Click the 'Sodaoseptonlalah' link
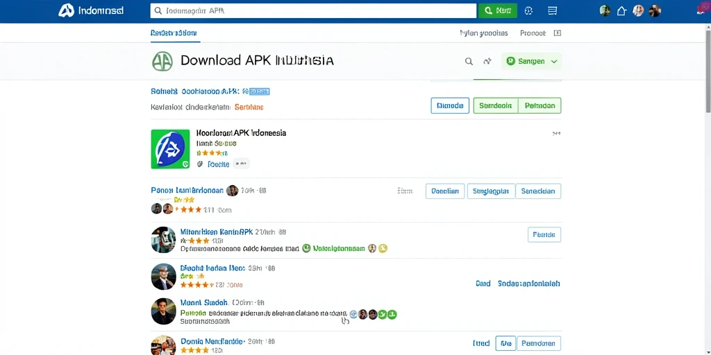711x355 pixels. pos(528,284)
